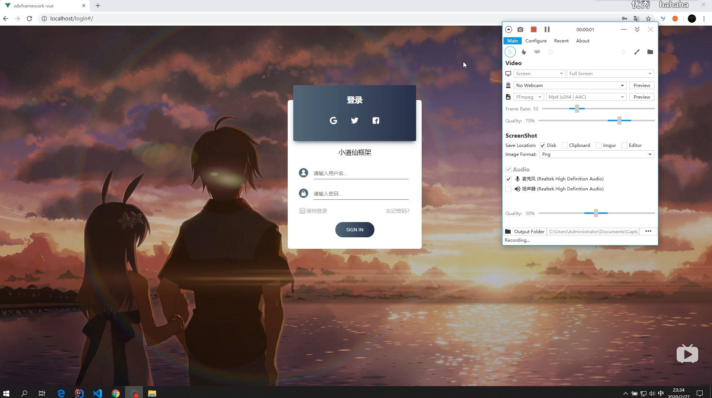Image resolution: width=712 pixels, height=398 pixels.
Task: Toggle the include cursor icon in Captura
Action: (510, 52)
